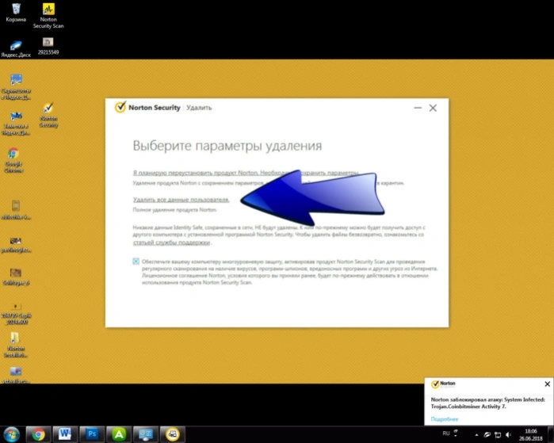Click Удалить все данные пользователя link
Screen dimensions: 554x443
click(x=181, y=200)
